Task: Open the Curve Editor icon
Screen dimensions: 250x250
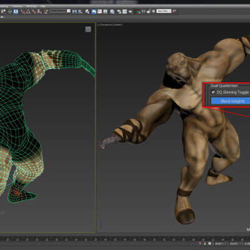Action: point(100,11)
